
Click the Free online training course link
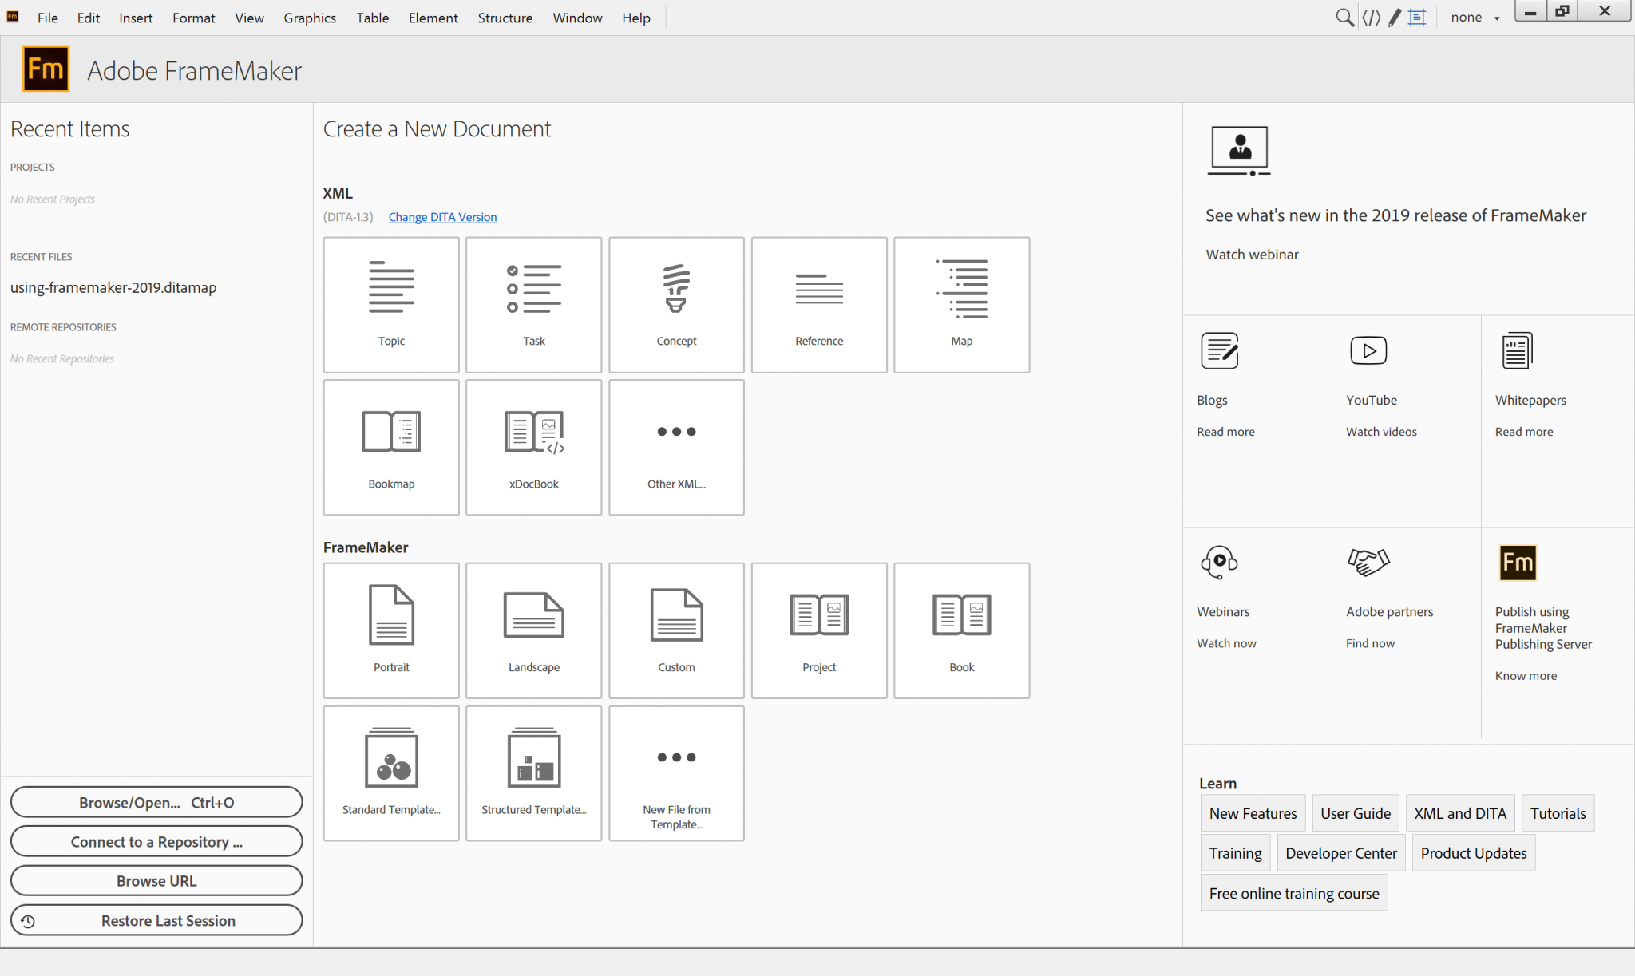point(1295,892)
